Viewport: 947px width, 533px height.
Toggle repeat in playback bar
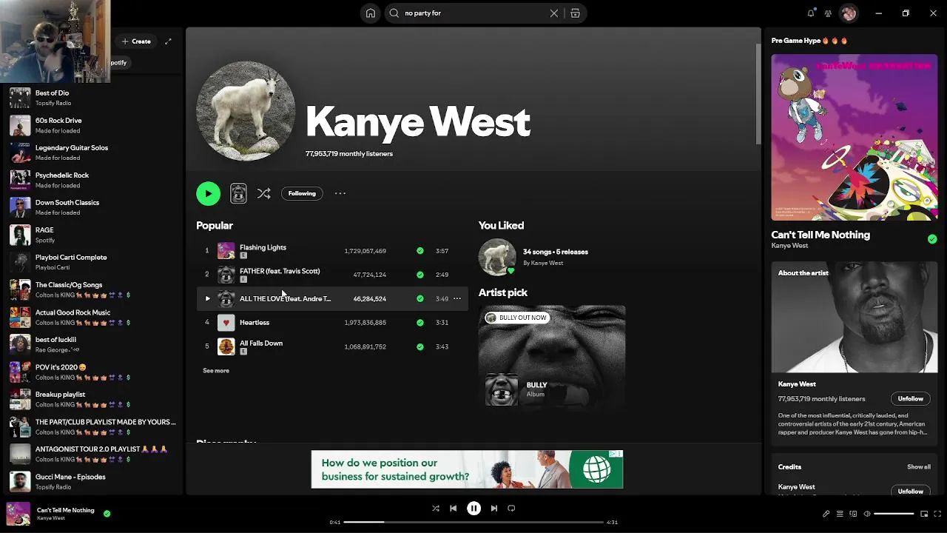pyautogui.click(x=511, y=509)
